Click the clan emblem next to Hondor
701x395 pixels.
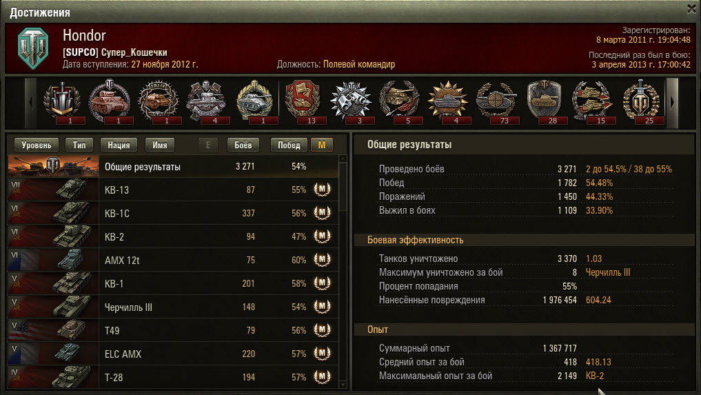pyautogui.click(x=33, y=48)
